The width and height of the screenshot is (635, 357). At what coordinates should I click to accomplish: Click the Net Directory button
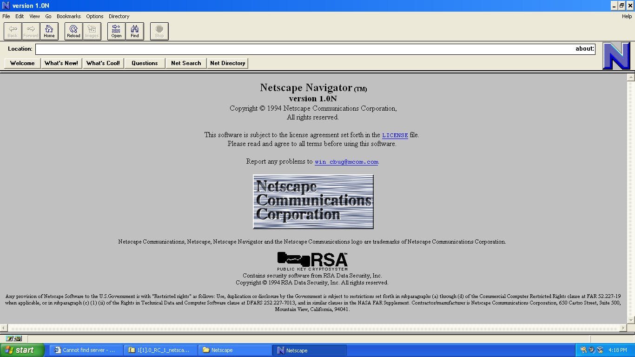[228, 63]
